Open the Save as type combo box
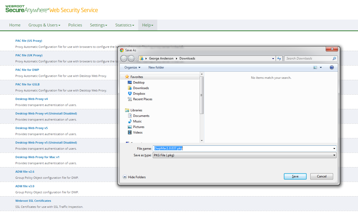The width and height of the screenshot is (358, 215). 245,155
